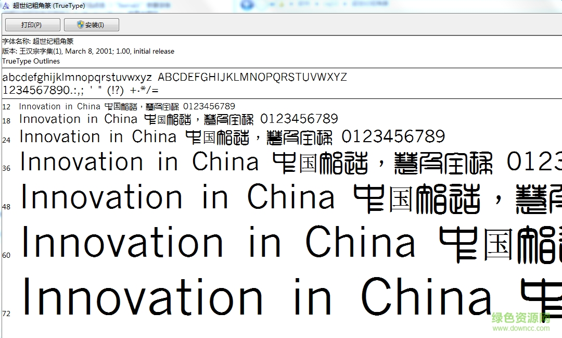Click the size label 72 on the left
Viewport: 562px width, 338px height.
(6, 314)
